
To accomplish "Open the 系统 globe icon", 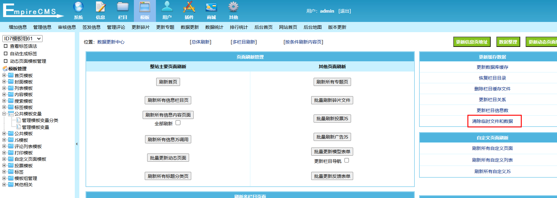I will 78,7.
